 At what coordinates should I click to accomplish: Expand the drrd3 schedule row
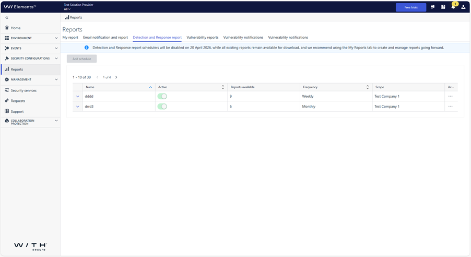click(x=78, y=107)
